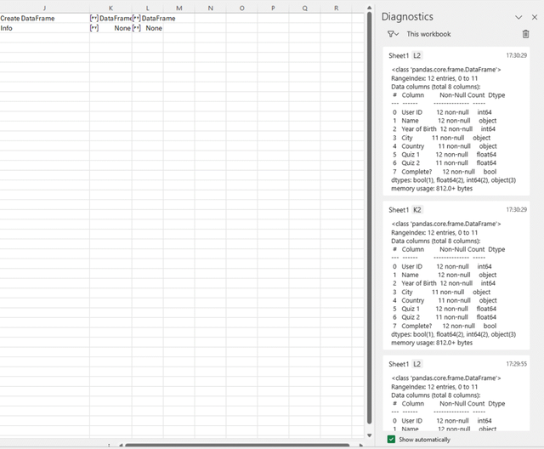Click the 'DataFrame' value in cell L1
544x449 pixels.
pyautogui.click(x=159, y=18)
